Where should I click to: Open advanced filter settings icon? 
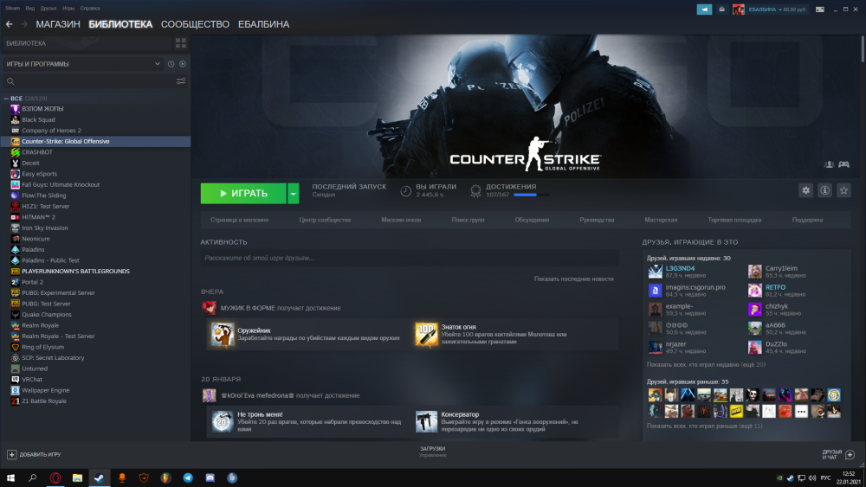(181, 81)
